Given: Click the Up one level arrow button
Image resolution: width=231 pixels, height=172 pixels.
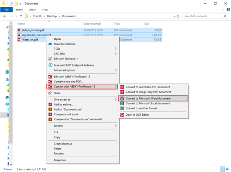Looking at the screenshot, I should click(21, 16).
